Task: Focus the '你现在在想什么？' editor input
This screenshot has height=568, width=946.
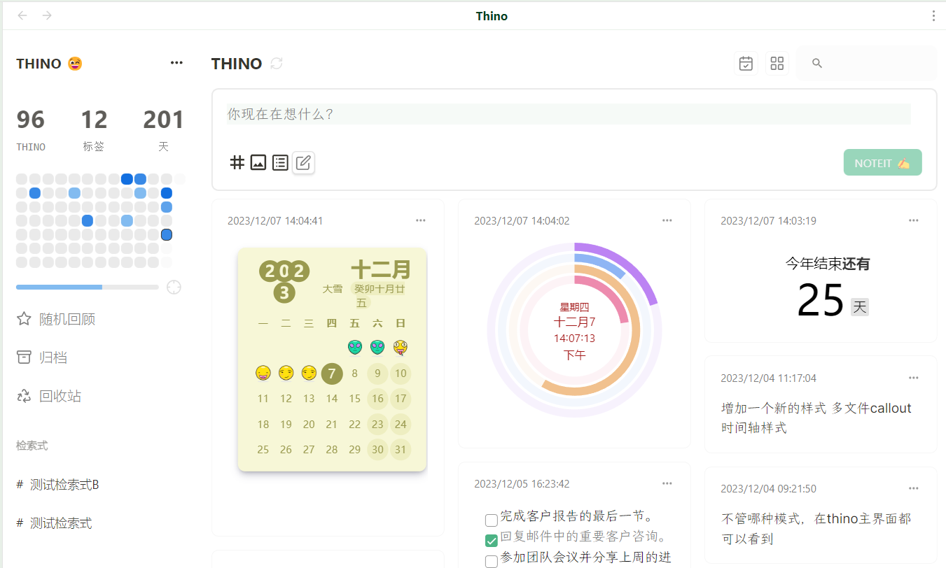Action: pyautogui.click(x=569, y=114)
